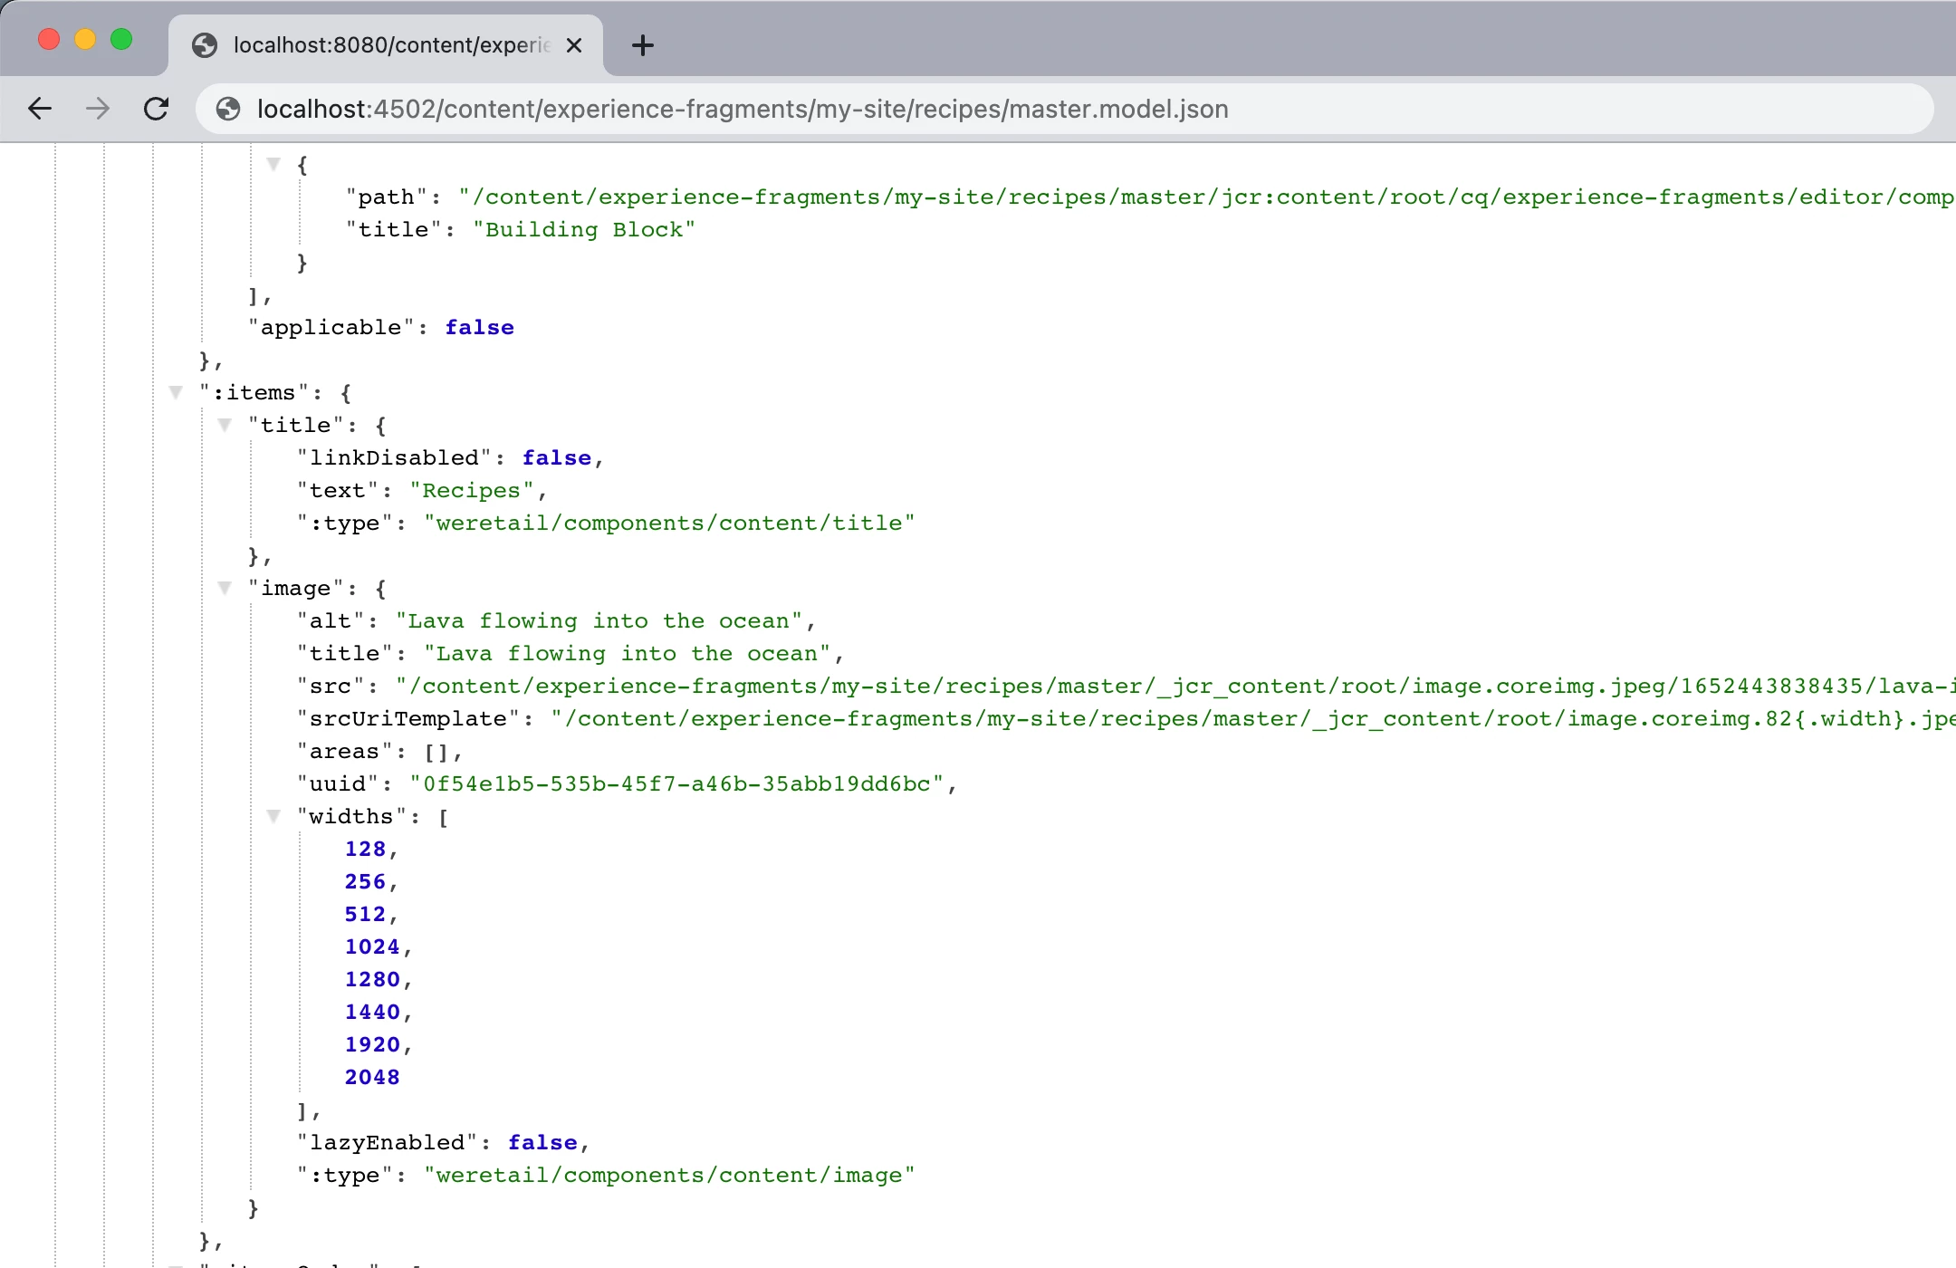Click the image src path string
The image size is (1956, 1268).
pyautogui.click(x=1168, y=686)
